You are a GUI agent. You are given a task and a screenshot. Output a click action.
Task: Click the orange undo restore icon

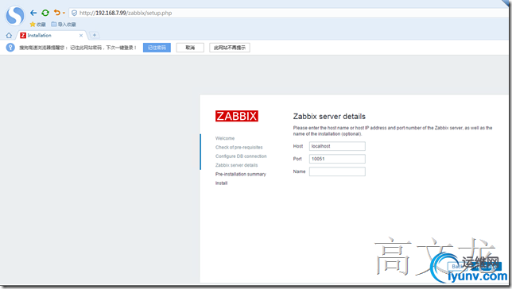click(x=57, y=13)
